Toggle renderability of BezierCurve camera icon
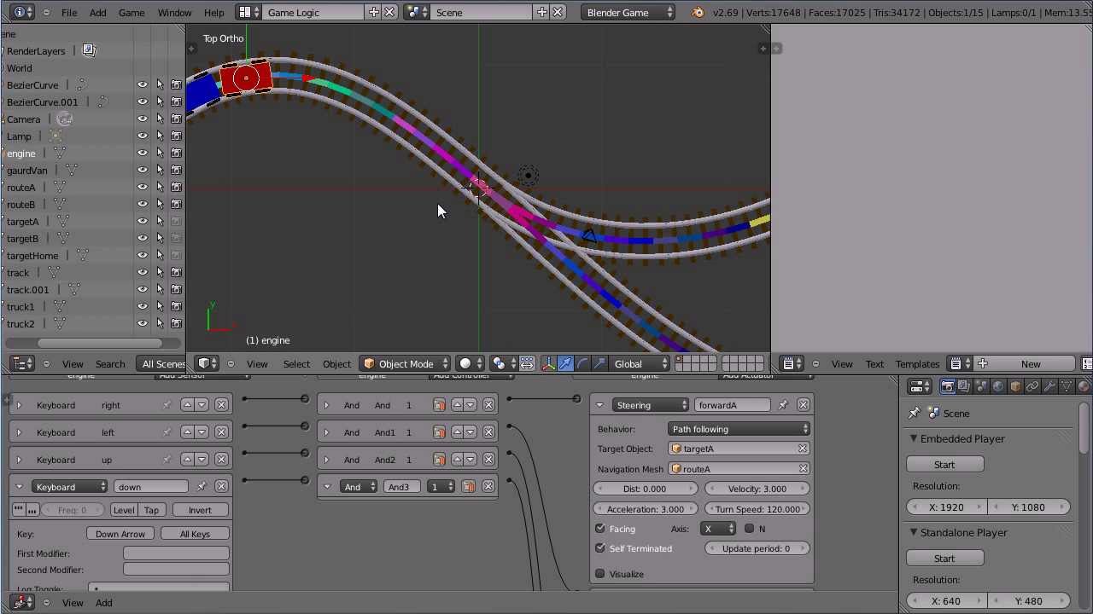This screenshot has height=614, width=1093. pyautogui.click(x=176, y=85)
